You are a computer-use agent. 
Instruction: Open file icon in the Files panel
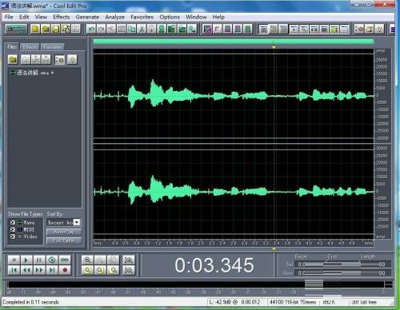pyautogui.click(x=13, y=59)
